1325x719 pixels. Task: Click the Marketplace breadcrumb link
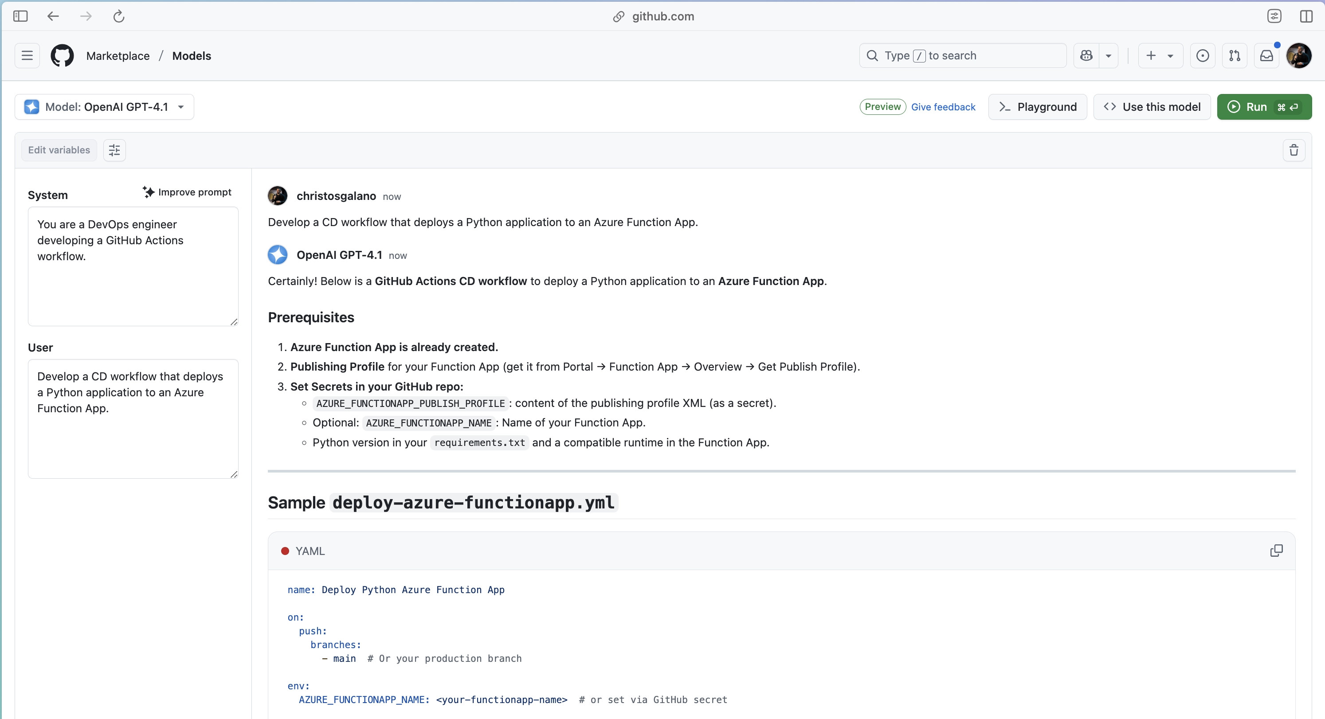coord(118,55)
